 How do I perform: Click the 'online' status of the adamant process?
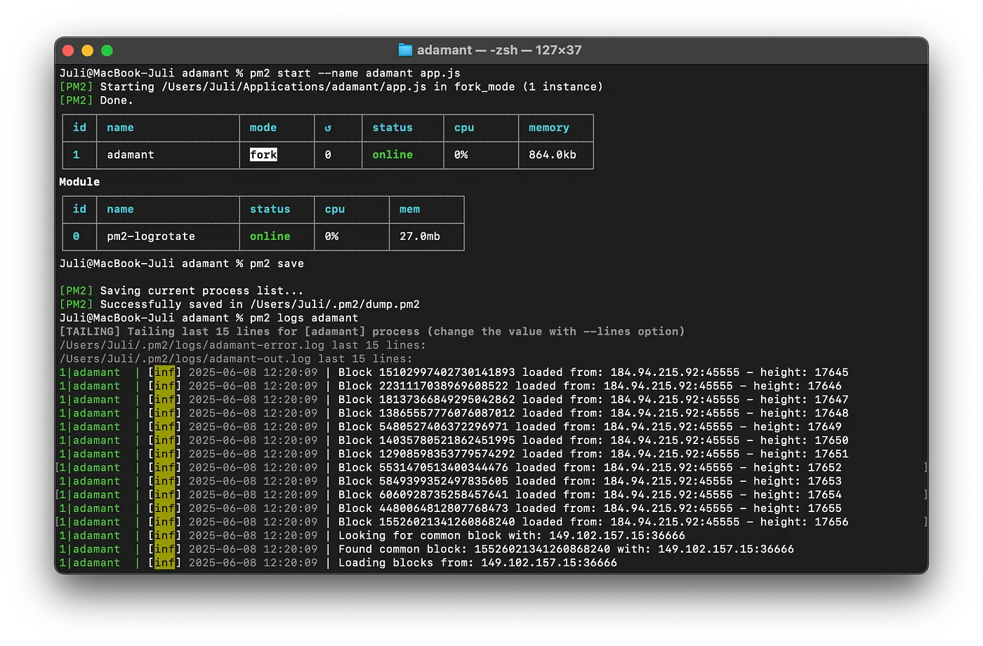point(392,154)
